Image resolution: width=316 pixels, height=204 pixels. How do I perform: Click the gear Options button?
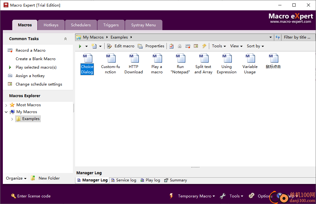pyautogui.click(x=261, y=196)
